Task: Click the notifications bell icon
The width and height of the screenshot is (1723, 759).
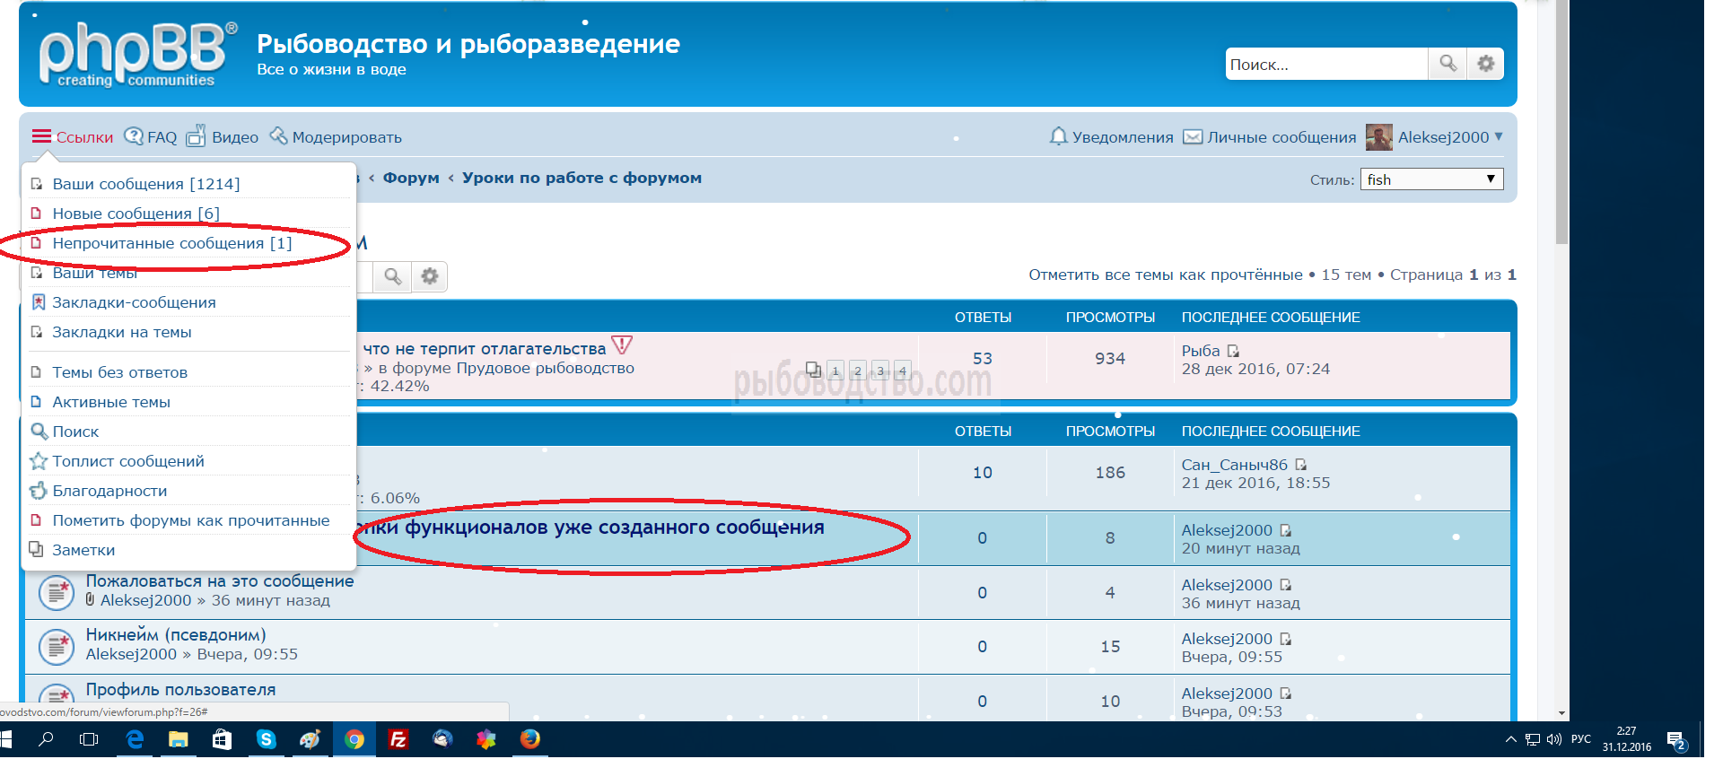Action: 1058,136
